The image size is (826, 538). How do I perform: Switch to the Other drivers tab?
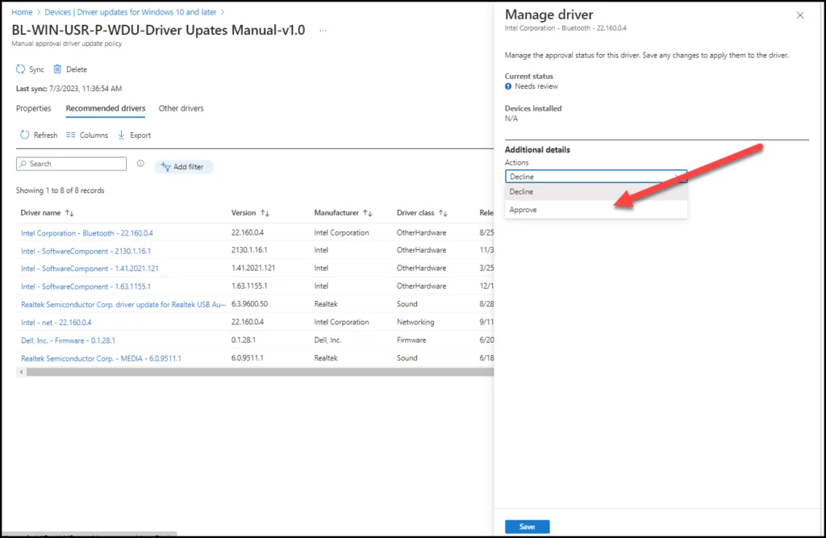[181, 108]
